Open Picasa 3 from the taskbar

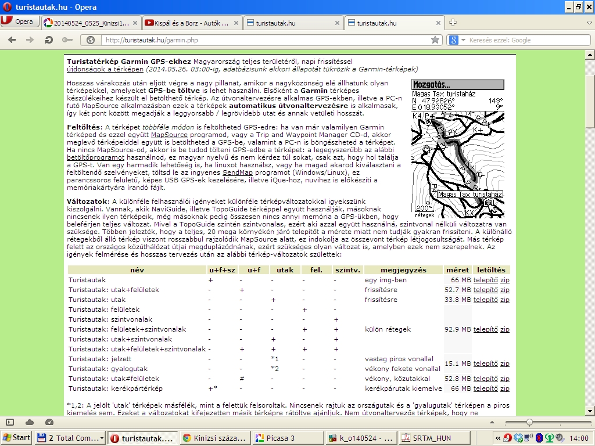pos(285,438)
